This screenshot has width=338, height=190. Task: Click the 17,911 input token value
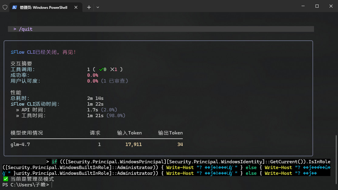click(133, 144)
